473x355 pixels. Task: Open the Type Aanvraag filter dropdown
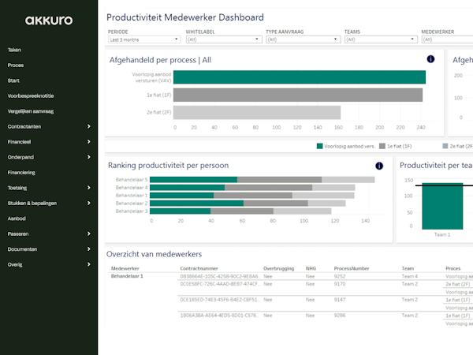[304, 39]
